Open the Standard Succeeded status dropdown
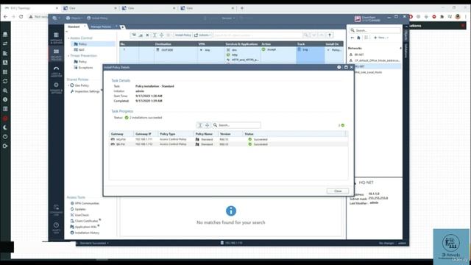The height and width of the screenshot is (265, 471). pos(93,243)
